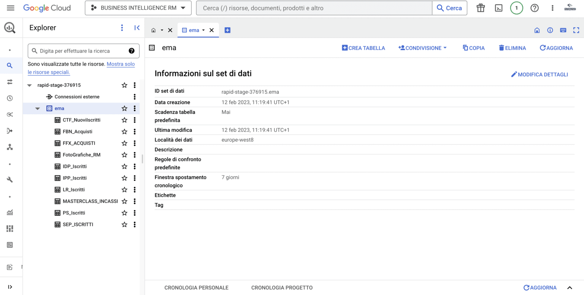This screenshot has height=295, width=584.
Task: Click the Flowygo profile avatar
Action: 571,8
